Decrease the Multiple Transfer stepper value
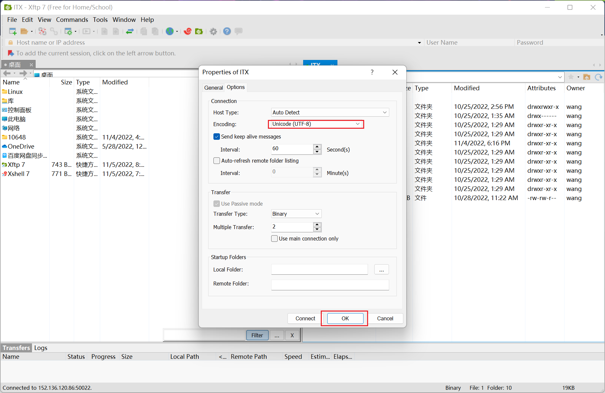 [317, 229]
